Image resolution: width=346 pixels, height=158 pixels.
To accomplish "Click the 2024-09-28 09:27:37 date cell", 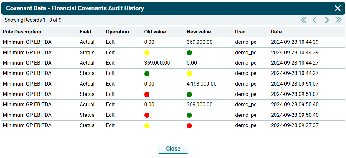I will tap(294, 125).
